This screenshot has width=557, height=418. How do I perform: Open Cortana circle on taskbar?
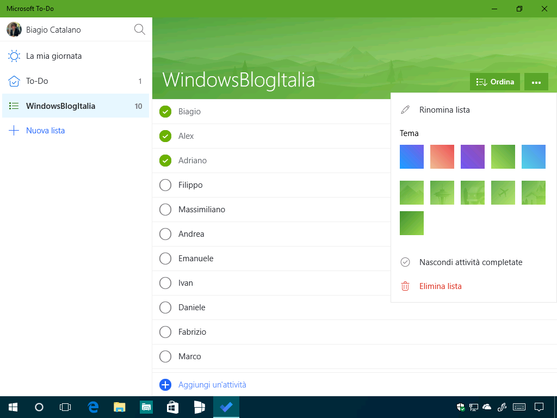39,407
